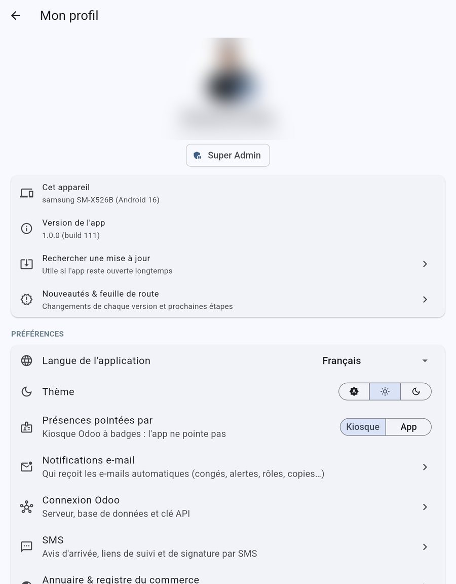Expand Notifications e-mail via its chevron

coord(425,467)
